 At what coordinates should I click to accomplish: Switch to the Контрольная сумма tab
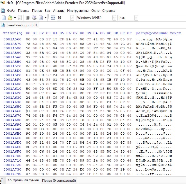click(x=23, y=180)
